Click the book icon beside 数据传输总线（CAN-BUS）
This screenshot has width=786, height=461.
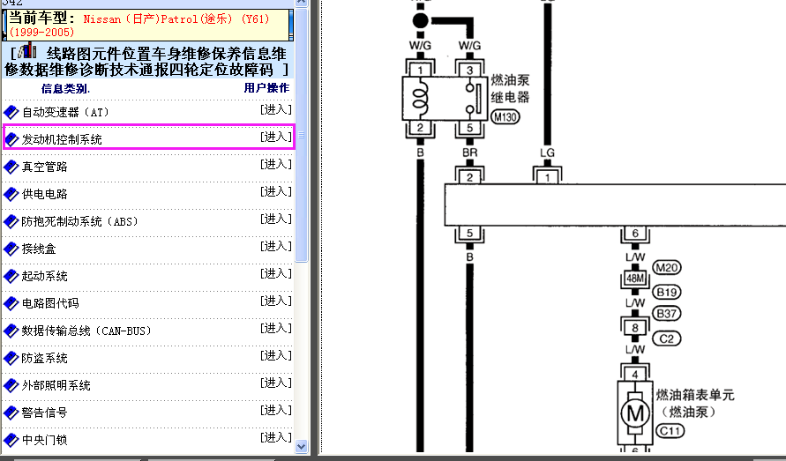click(x=11, y=331)
